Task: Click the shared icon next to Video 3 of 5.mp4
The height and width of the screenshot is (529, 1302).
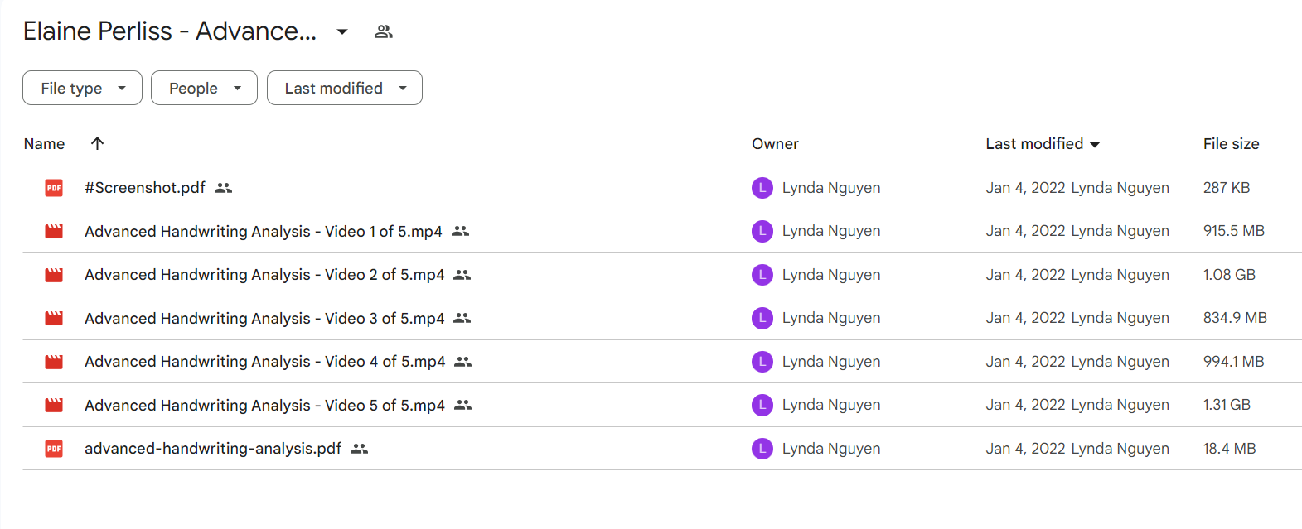Action: click(462, 318)
